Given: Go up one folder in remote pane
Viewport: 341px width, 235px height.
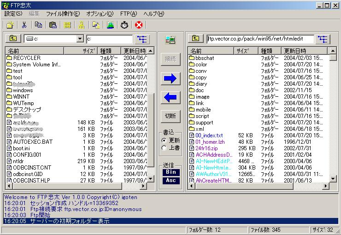Looking at the screenshot, I should 195,39.
